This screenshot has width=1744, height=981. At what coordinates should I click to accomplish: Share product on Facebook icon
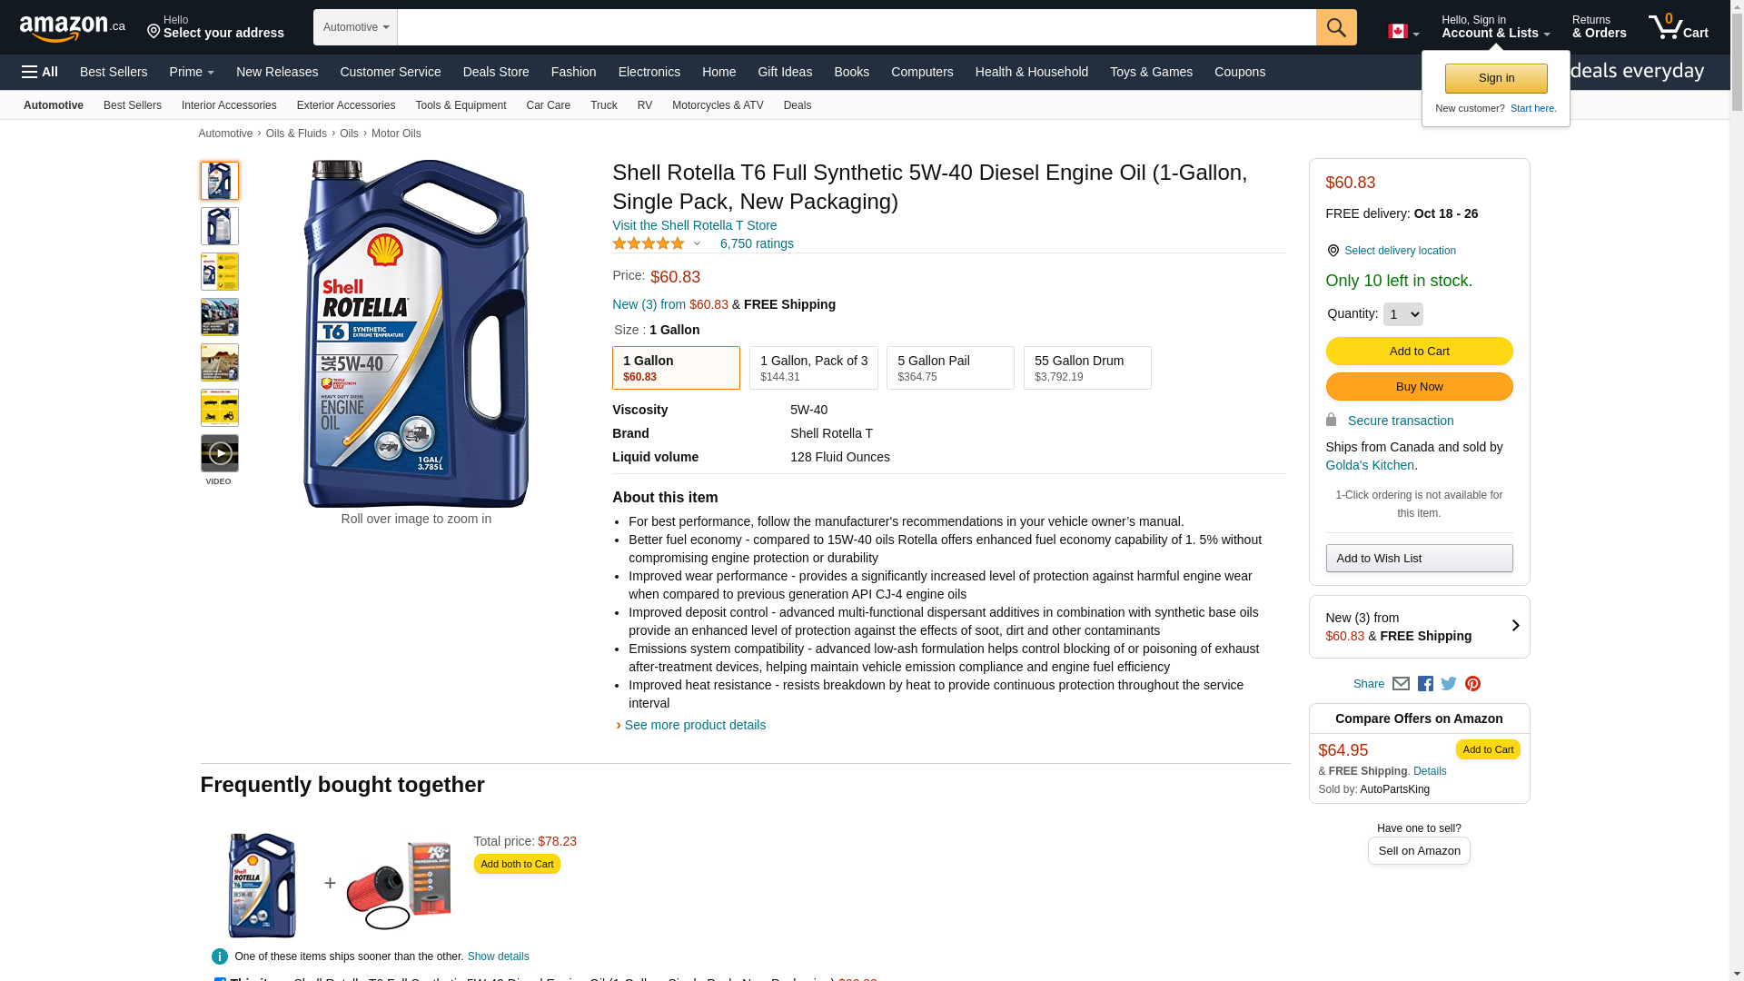[1425, 684]
